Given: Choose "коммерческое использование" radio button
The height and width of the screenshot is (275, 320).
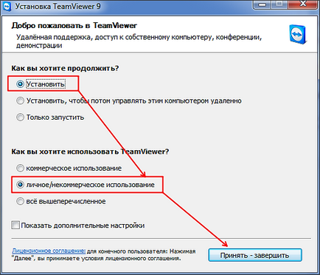Looking at the screenshot, I should click(20, 168).
